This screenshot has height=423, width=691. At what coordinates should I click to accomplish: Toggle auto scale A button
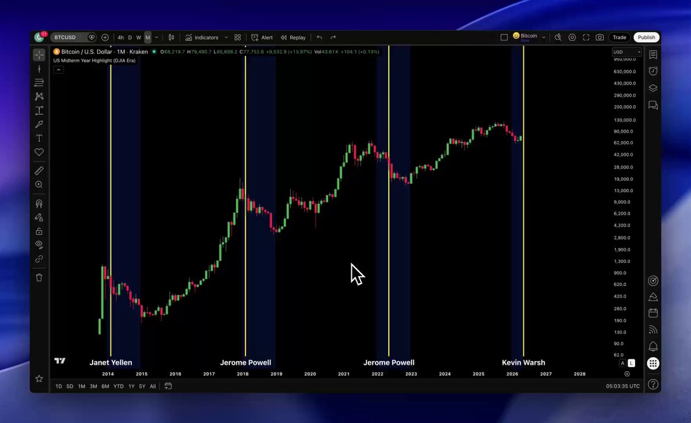click(622, 363)
